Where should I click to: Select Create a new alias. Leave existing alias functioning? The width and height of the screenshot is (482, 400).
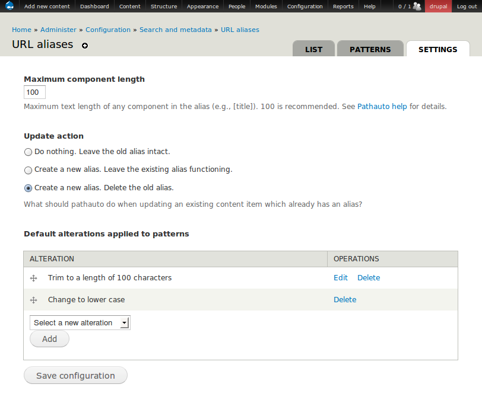coord(28,170)
